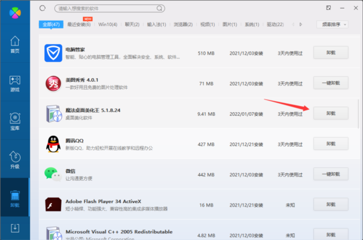Screen dimensions: 363x240
Task: Open the download icon at sidebar bottom
Action: coord(15,228)
